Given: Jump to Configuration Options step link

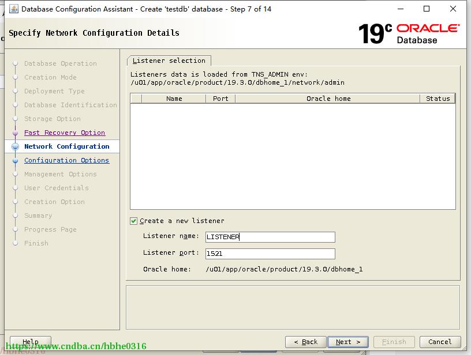Looking at the screenshot, I should (x=67, y=160).
